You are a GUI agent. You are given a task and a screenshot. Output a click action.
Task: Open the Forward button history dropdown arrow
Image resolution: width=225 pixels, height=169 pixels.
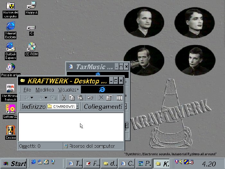[46, 98]
